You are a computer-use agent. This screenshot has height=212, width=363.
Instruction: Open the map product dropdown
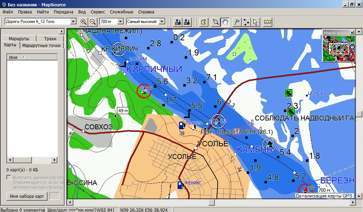pyautogui.click(x=73, y=22)
